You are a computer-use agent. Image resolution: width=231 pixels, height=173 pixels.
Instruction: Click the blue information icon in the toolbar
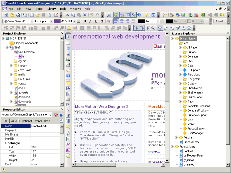coord(139,15)
